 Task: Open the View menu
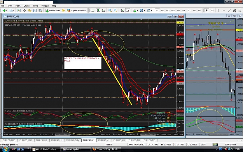10,5
